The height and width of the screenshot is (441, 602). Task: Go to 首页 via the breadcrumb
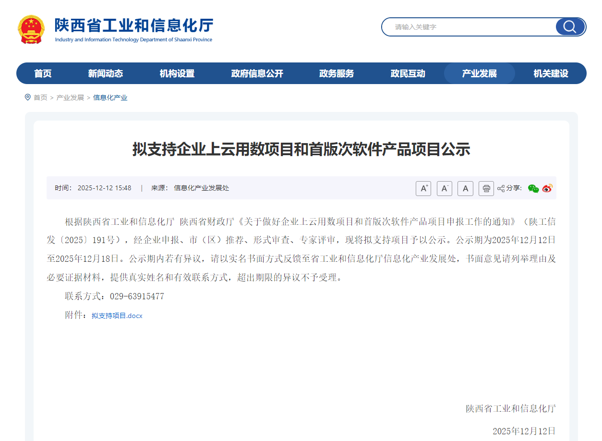click(40, 97)
